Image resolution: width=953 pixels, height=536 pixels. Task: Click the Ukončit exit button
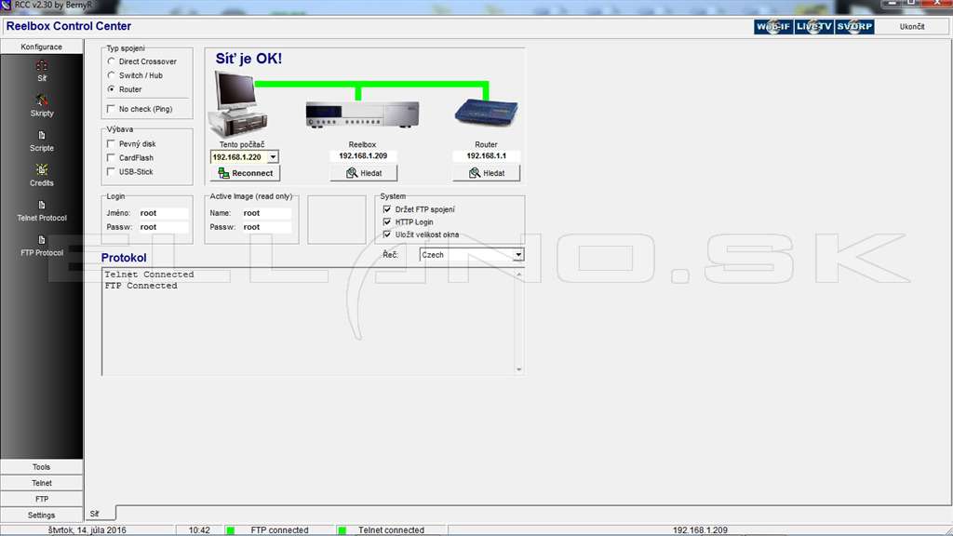912,27
